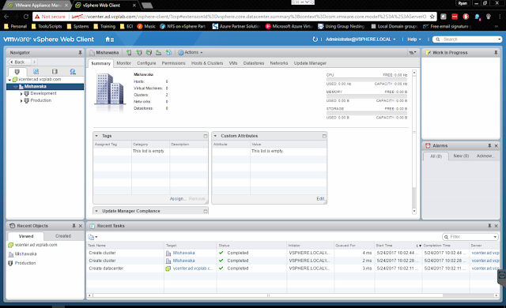506x308 pixels.
Task: Pin the Navigator panel
Action: click(80, 52)
